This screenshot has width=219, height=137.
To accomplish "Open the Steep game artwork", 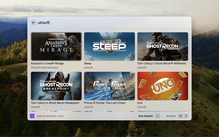I will [109, 46].
